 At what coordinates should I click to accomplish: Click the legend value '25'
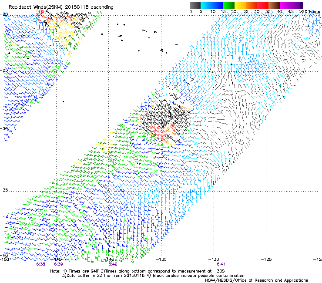(246, 11)
